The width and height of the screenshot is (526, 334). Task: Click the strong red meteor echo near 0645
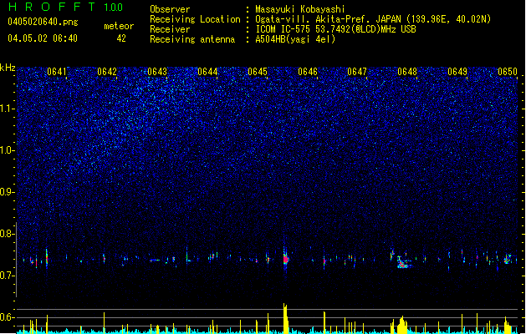[x=285, y=259]
